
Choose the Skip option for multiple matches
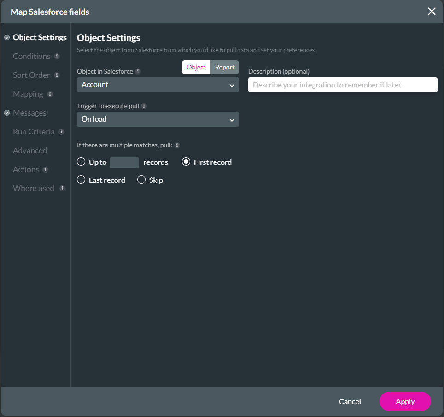(141, 180)
